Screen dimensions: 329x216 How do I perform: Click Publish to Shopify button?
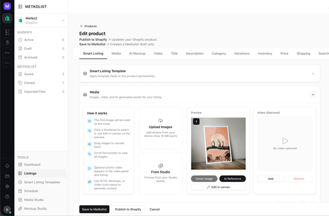(x=128, y=209)
